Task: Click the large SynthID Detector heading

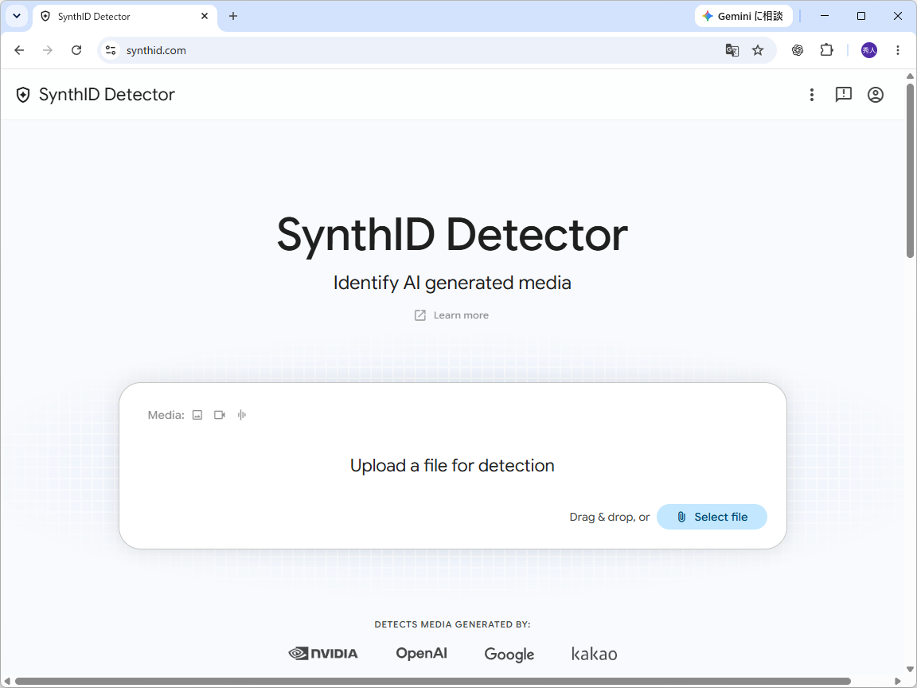Action: (x=452, y=235)
